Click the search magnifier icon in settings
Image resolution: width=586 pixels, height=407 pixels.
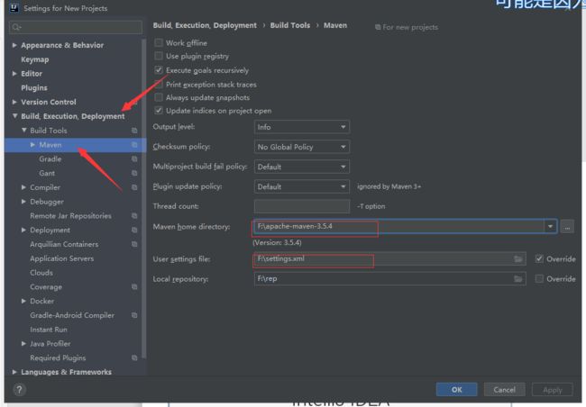(16, 27)
